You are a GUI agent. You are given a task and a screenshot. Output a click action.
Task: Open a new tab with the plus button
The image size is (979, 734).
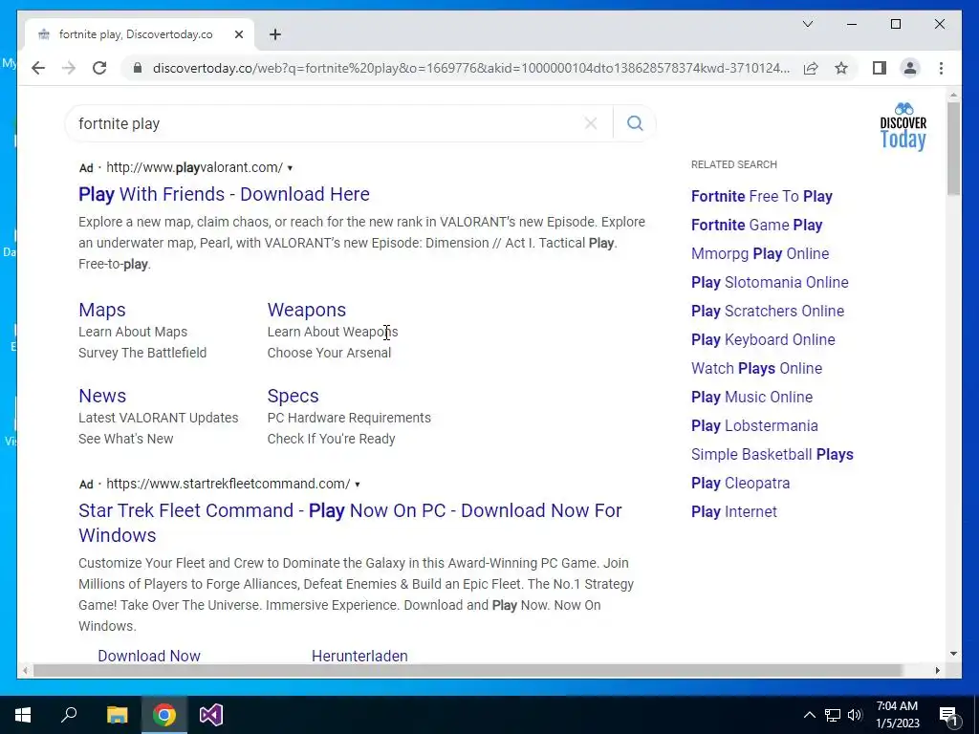click(x=275, y=34)
